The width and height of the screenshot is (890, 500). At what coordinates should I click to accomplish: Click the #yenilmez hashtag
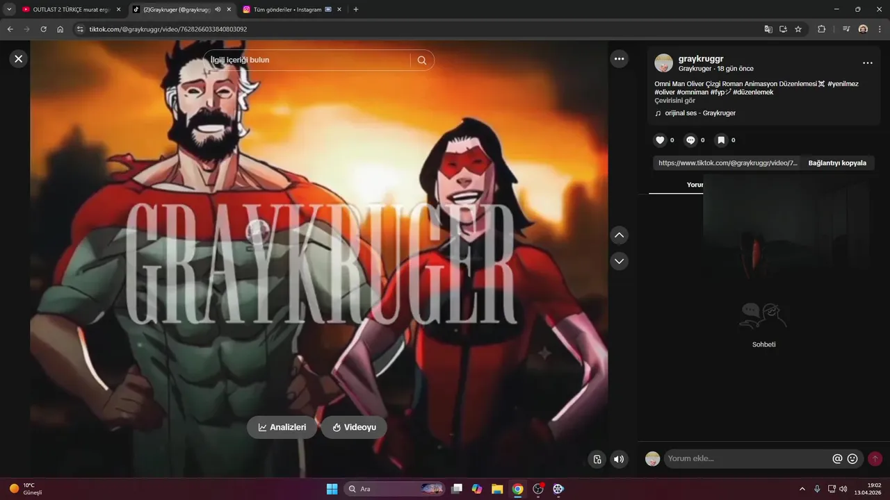[843, 84]
